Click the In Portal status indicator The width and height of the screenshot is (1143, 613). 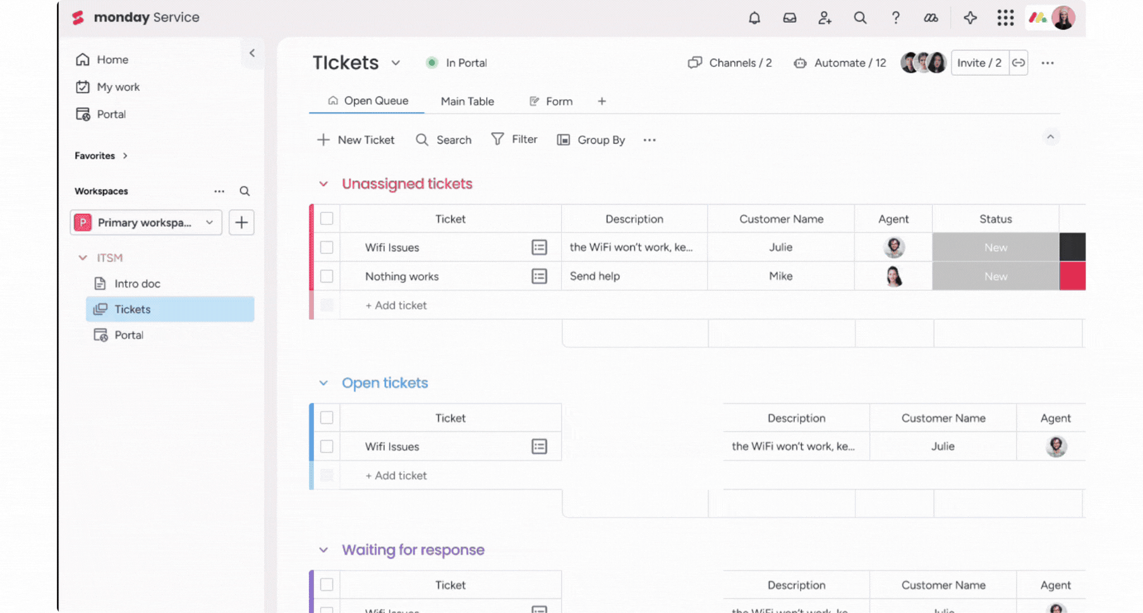pos(456,63)
